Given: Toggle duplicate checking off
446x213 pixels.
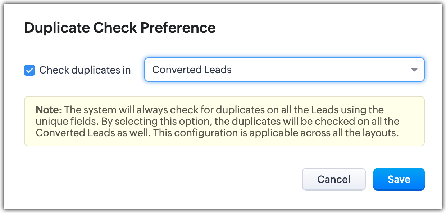Looking at the screenshot, I should [29, 70].
